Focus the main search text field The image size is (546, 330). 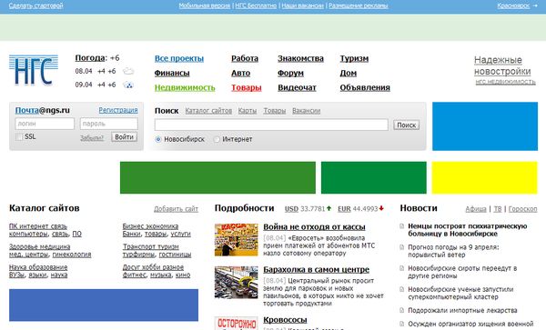271,125
